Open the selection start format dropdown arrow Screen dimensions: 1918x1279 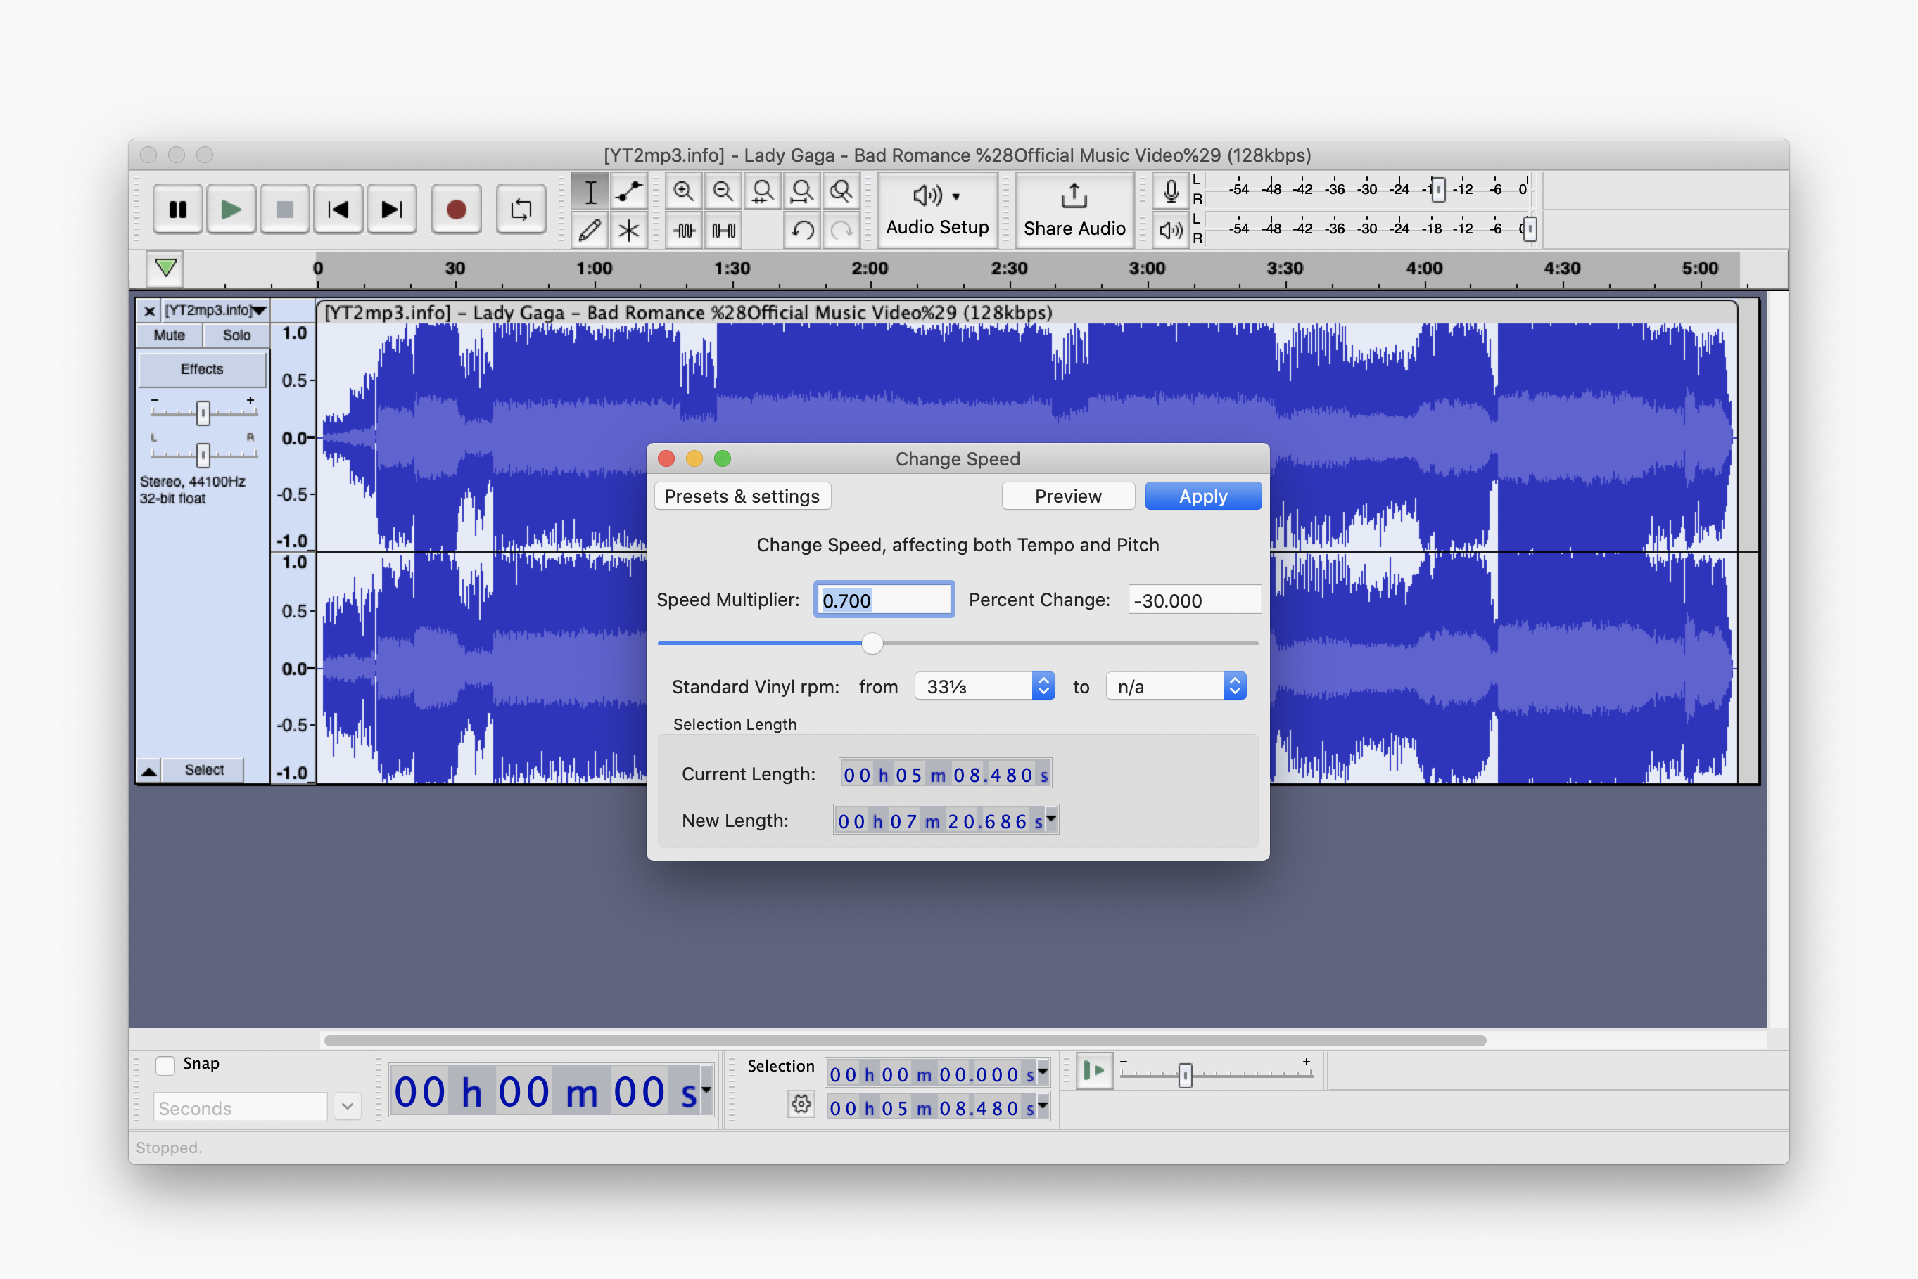(1043, 1072)
